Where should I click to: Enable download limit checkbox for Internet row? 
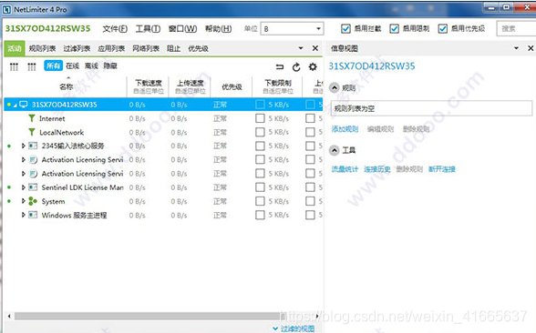point(260,118)
